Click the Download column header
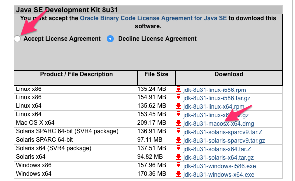The image size is (295, 181). click(x=229, y=78)
